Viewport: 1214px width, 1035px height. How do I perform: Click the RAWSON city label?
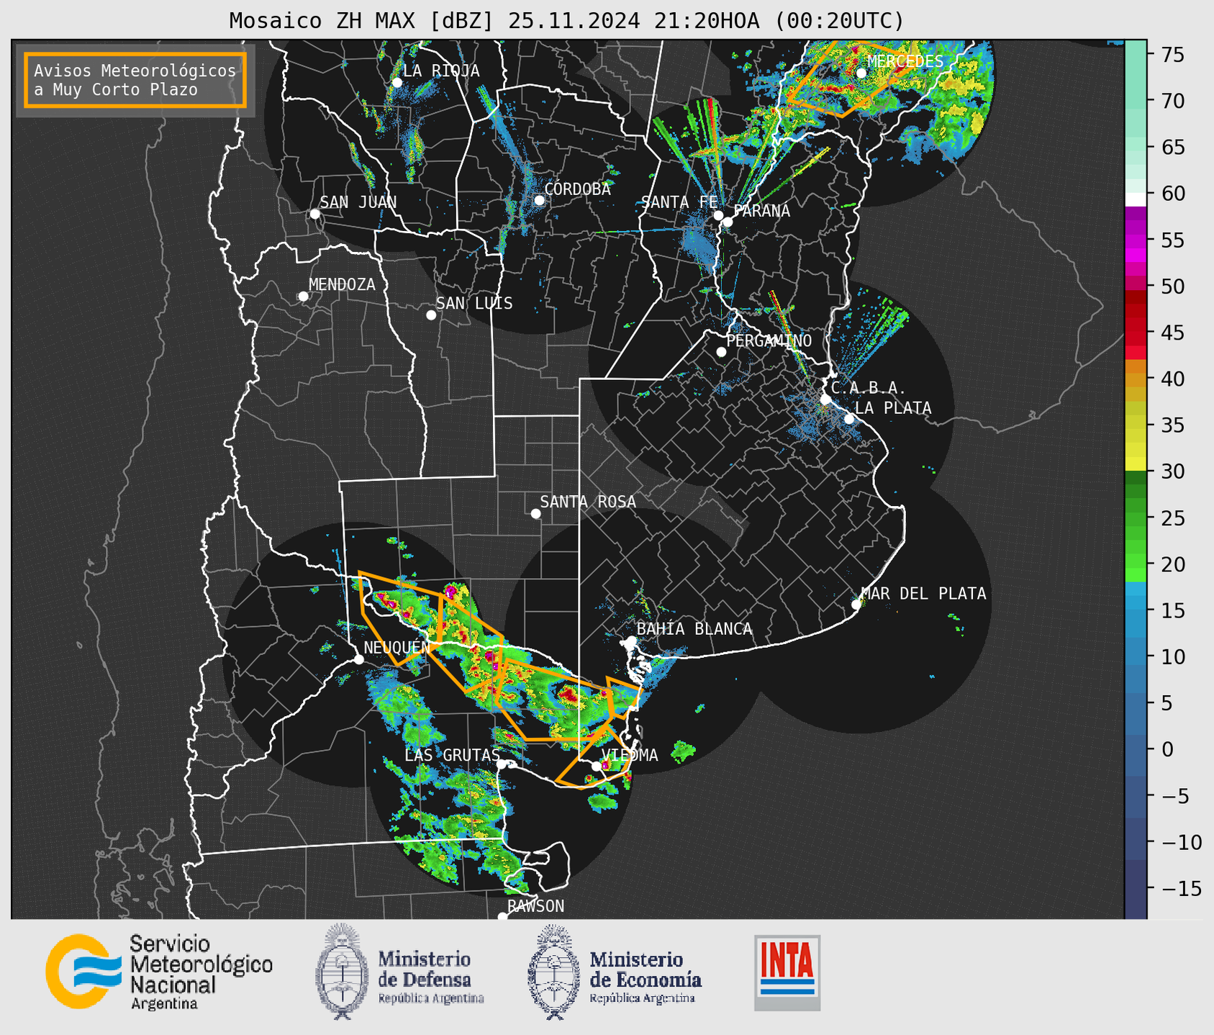click(535, 906)
